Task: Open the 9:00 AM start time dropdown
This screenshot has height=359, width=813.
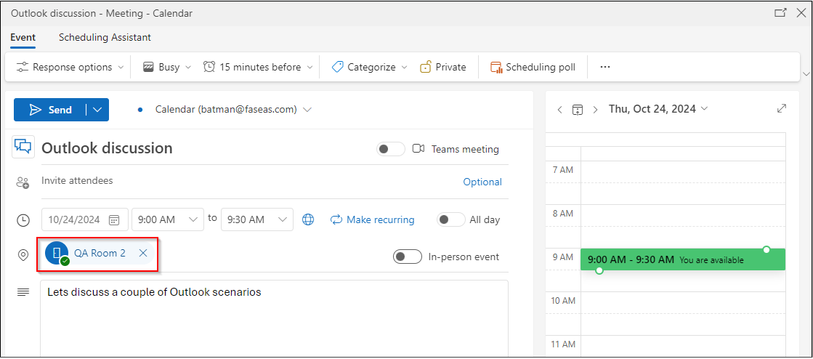Action: click(168, 219)
